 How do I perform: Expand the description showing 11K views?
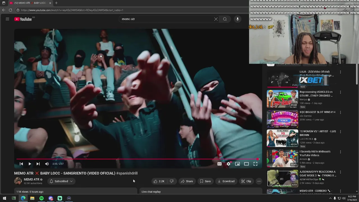tap(75, 192)
